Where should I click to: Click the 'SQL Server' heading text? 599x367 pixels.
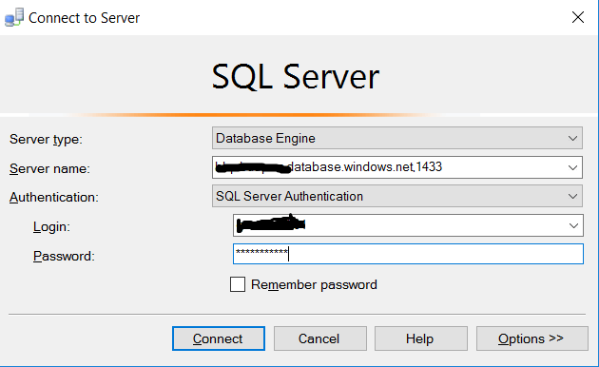(x=296, y=77)
